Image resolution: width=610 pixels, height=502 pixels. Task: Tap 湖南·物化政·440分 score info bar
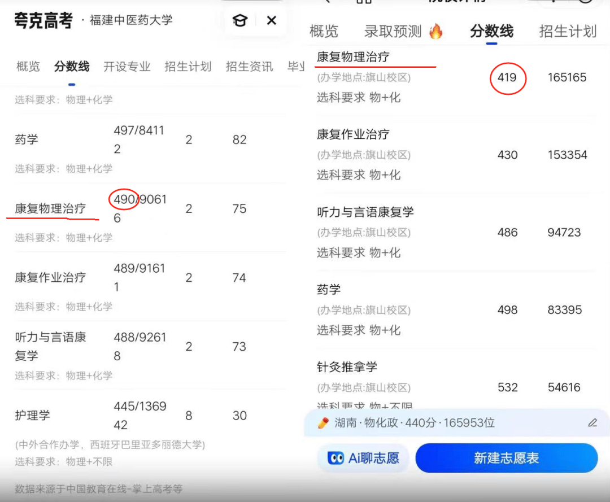coord(456,423)
